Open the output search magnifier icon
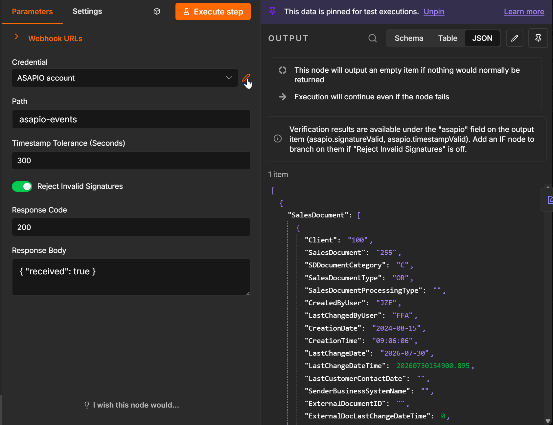The height and width of the screenshot is (425, 553). pos(372,38)
